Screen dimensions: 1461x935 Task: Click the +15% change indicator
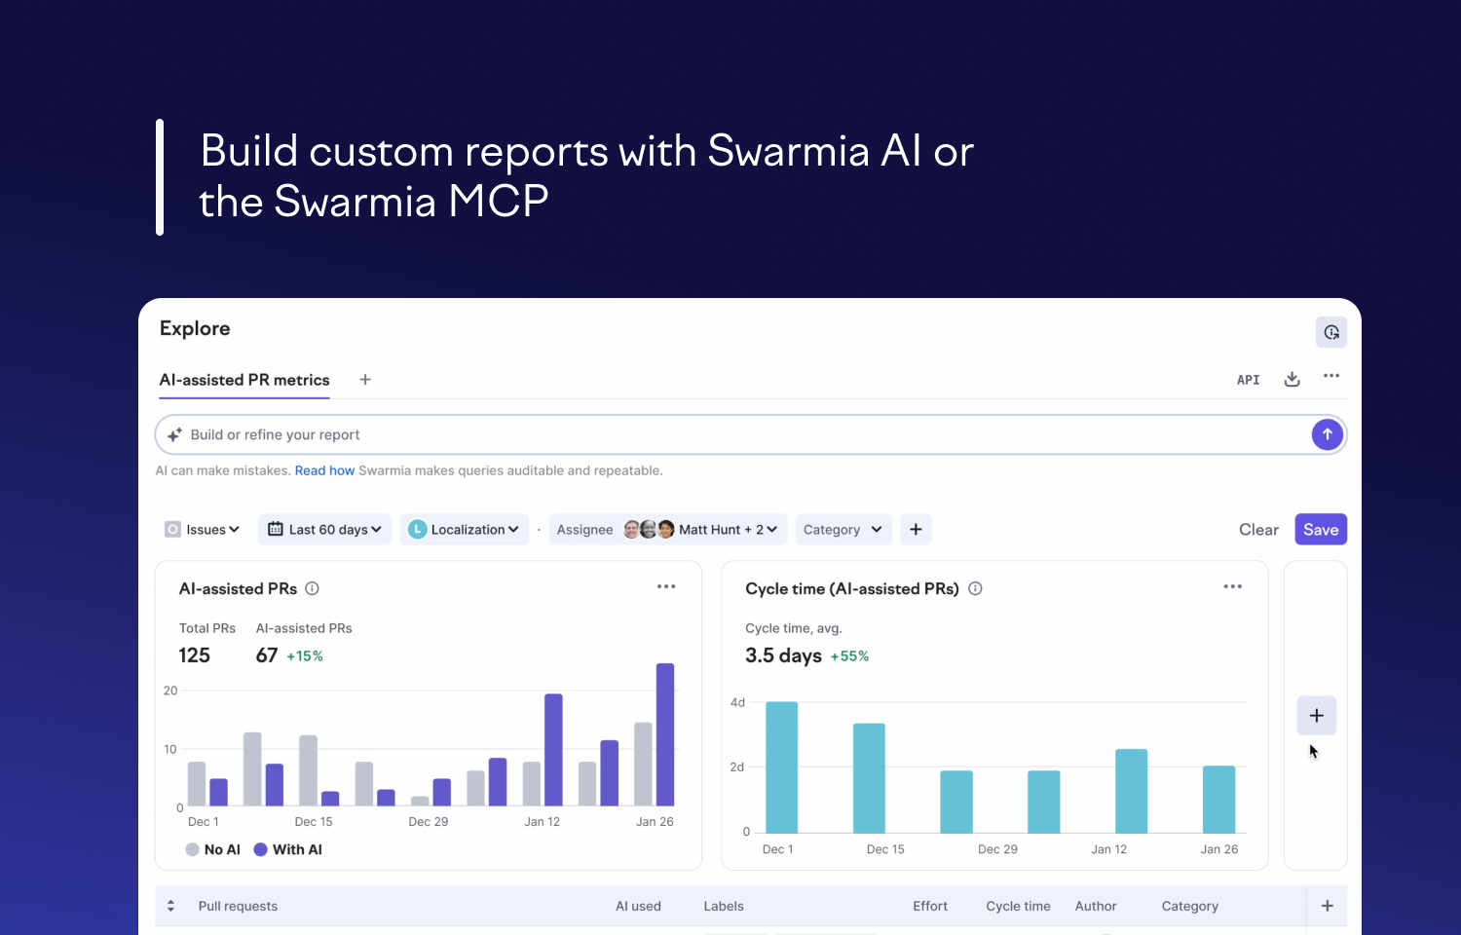pos(305,656)
